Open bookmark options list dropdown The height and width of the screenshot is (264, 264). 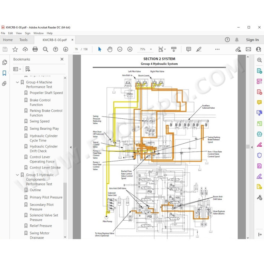coord(17,69)
